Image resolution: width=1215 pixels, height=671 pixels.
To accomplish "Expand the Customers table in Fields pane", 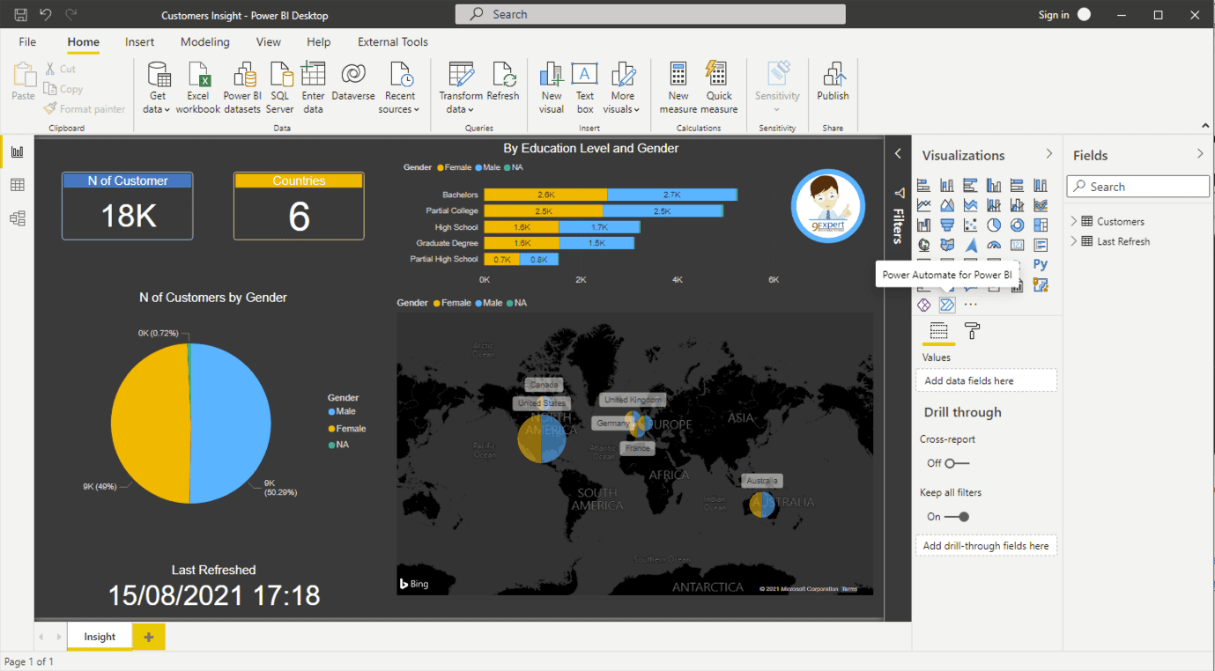I will coord(1075,220).
